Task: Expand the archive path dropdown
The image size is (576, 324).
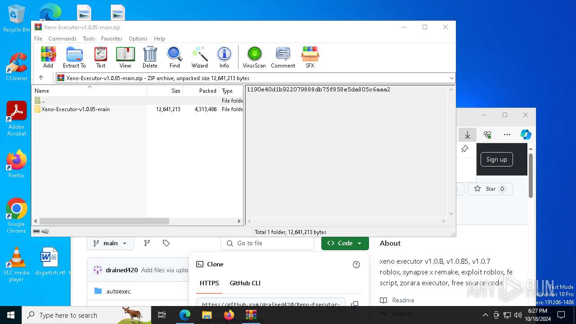Action: [451, 78]
